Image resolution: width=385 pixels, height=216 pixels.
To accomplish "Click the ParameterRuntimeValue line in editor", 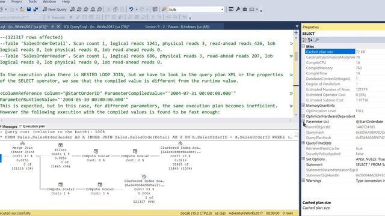I will point(64,100).
